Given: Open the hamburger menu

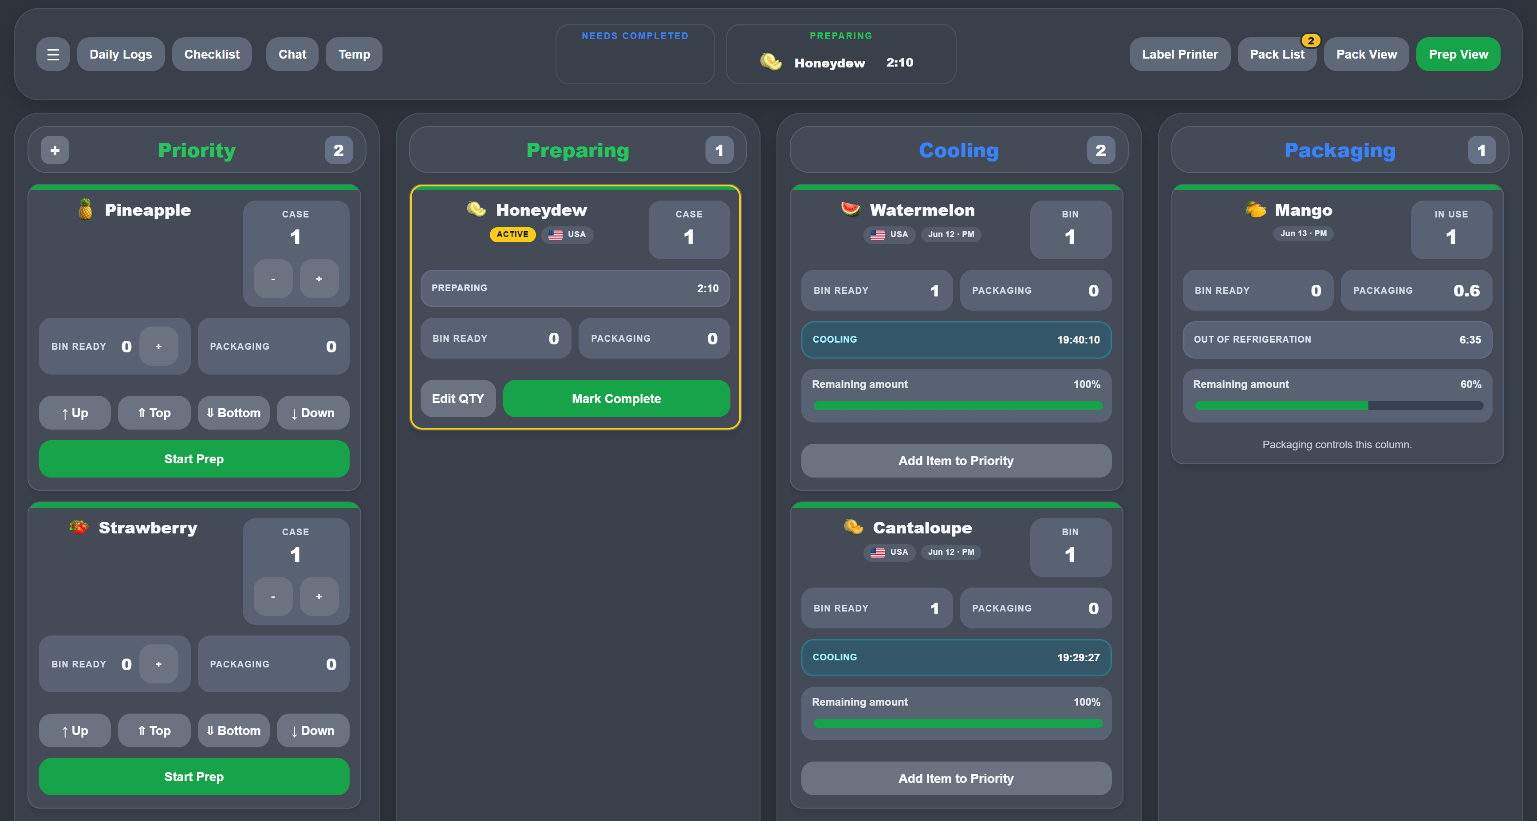Looking at the screenshot, I should pos(53,54).
